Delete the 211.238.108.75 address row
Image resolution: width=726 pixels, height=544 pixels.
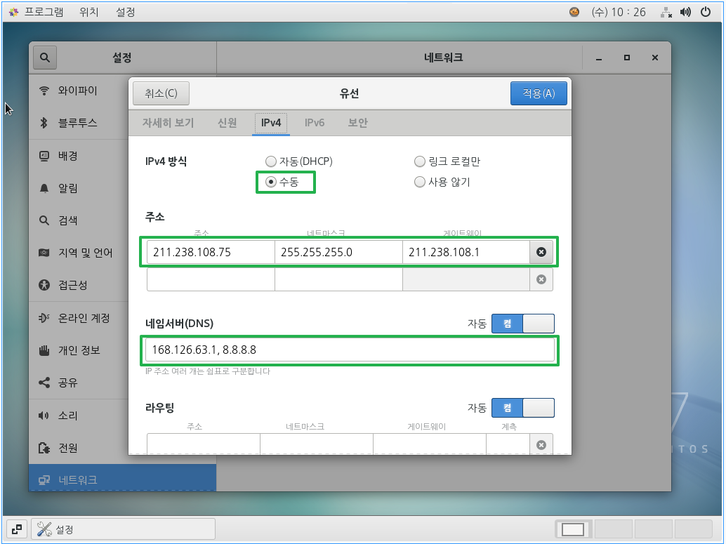click(x=541, y=252)
